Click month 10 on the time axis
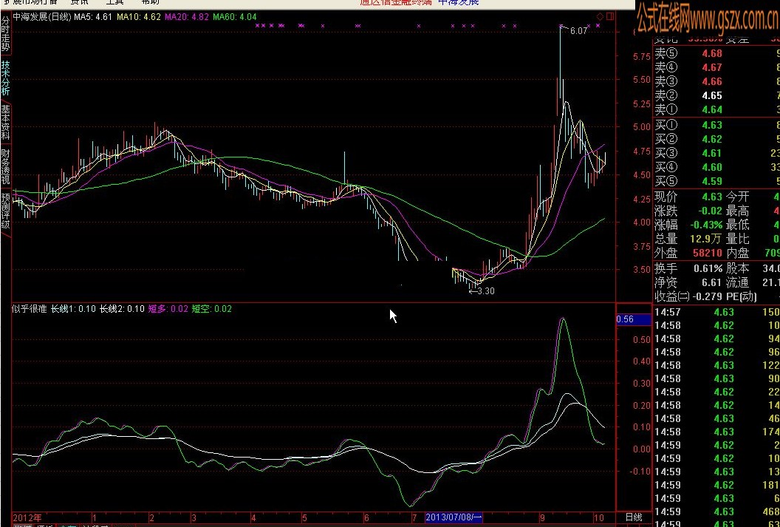 (x=599, y=518)
